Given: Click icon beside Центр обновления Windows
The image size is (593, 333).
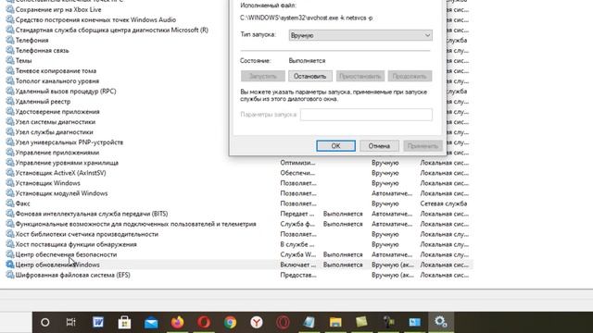Looking at the screenshot, I should click(10, 265).
